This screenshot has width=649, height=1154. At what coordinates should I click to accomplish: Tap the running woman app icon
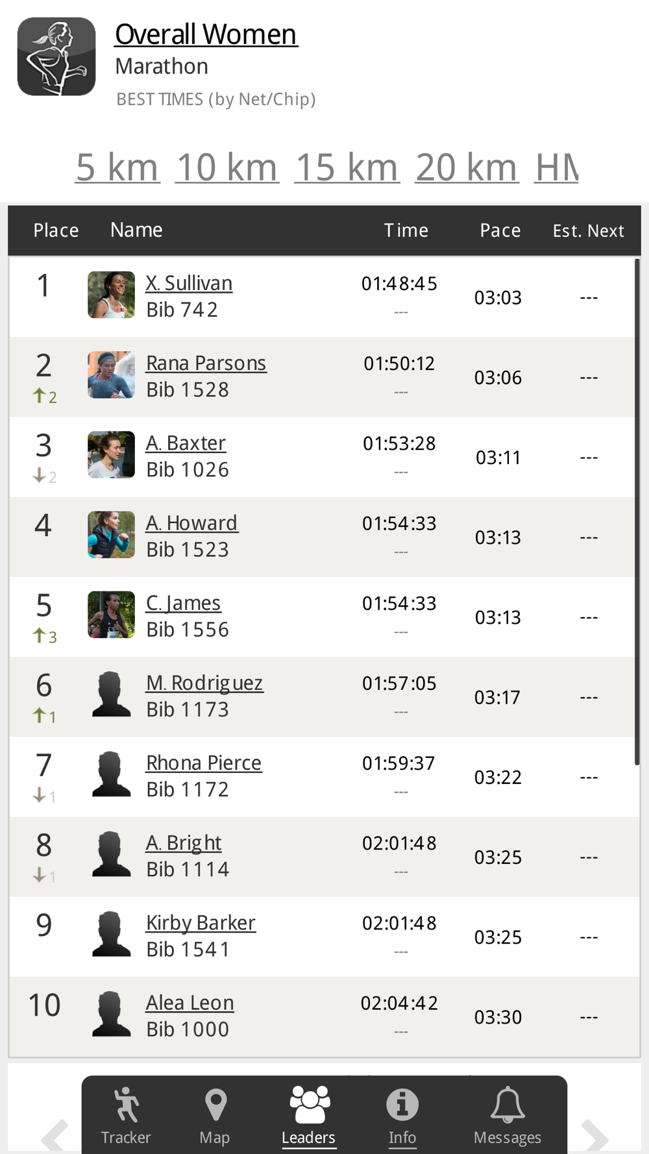tap(56, 56)
